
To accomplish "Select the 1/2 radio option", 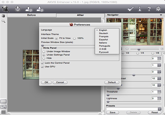I will pyautogui.click(x=123, y=53).
